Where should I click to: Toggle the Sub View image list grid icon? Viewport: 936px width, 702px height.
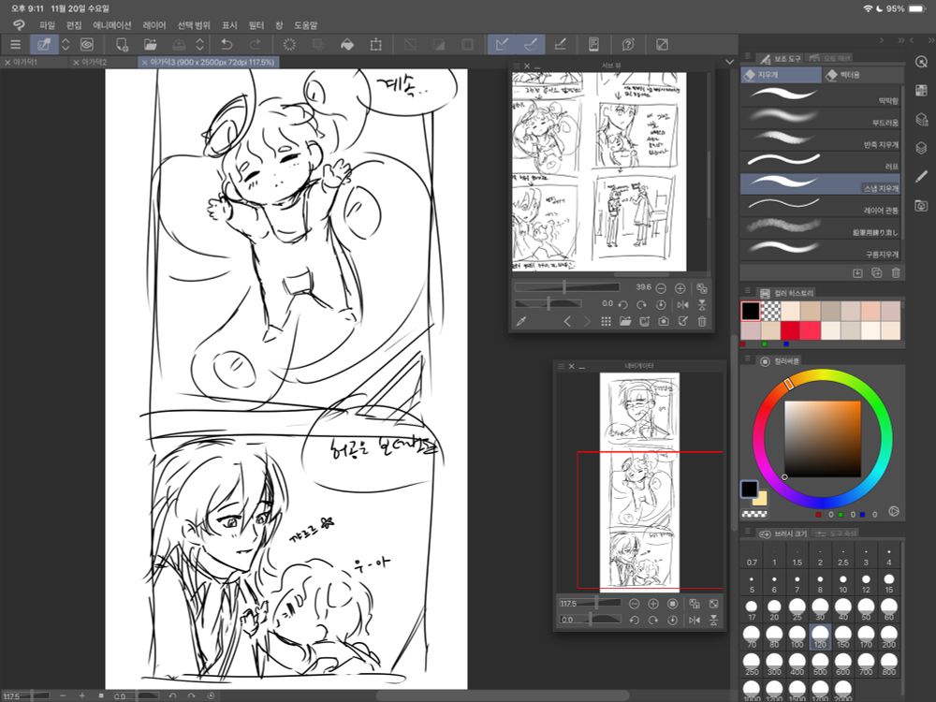(x=606, y=321)
